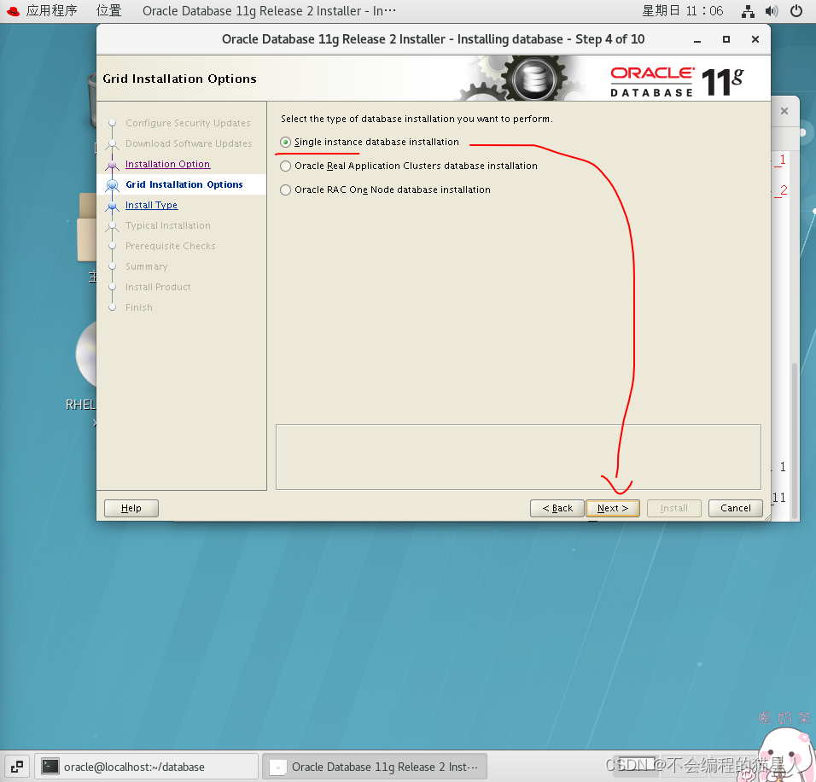Click the RHEL disc desktop icon

click(x=86, y=354)
